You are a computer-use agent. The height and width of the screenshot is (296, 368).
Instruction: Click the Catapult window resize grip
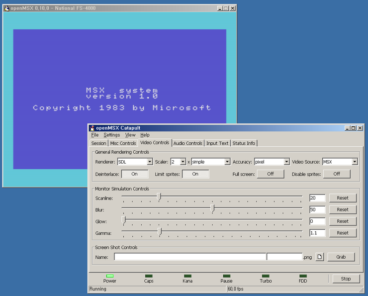click(362, 291)
